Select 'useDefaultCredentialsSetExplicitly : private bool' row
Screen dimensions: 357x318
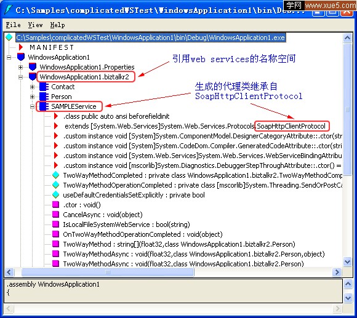(134, 195)
